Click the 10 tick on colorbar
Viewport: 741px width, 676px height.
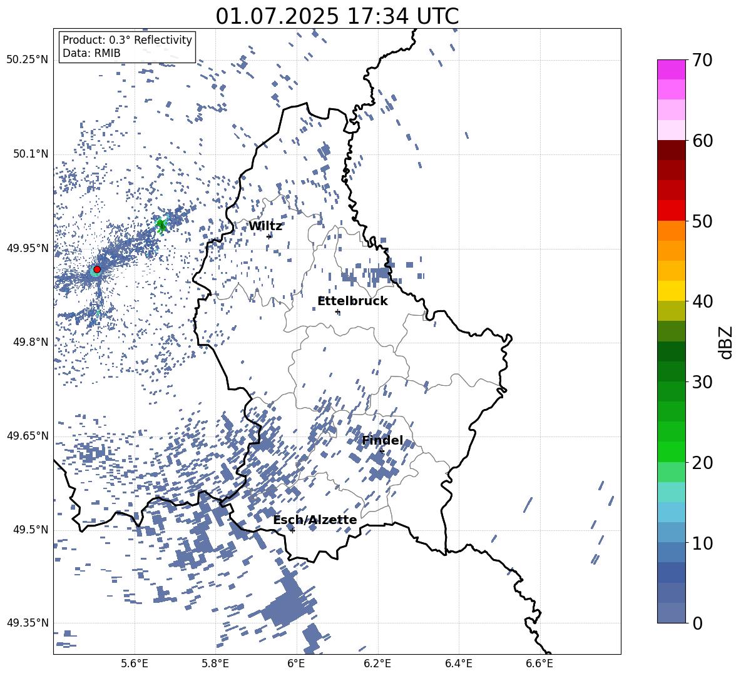click(x=702, y=543)
